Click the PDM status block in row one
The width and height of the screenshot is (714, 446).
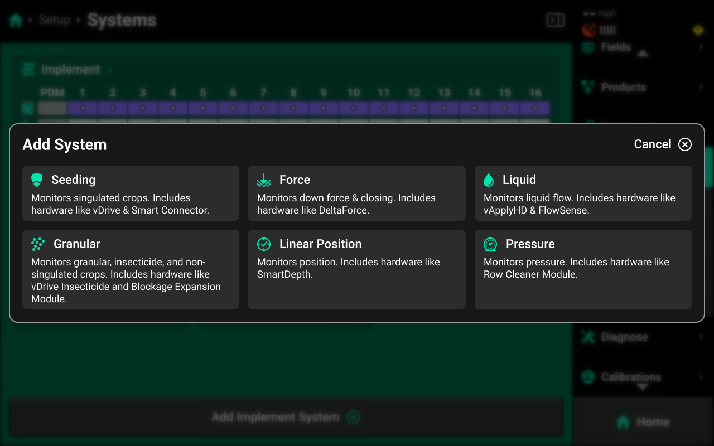point(51,108)
